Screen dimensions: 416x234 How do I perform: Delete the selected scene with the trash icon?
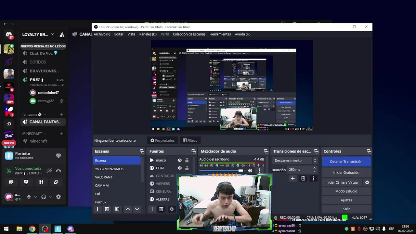pos(107,209)
